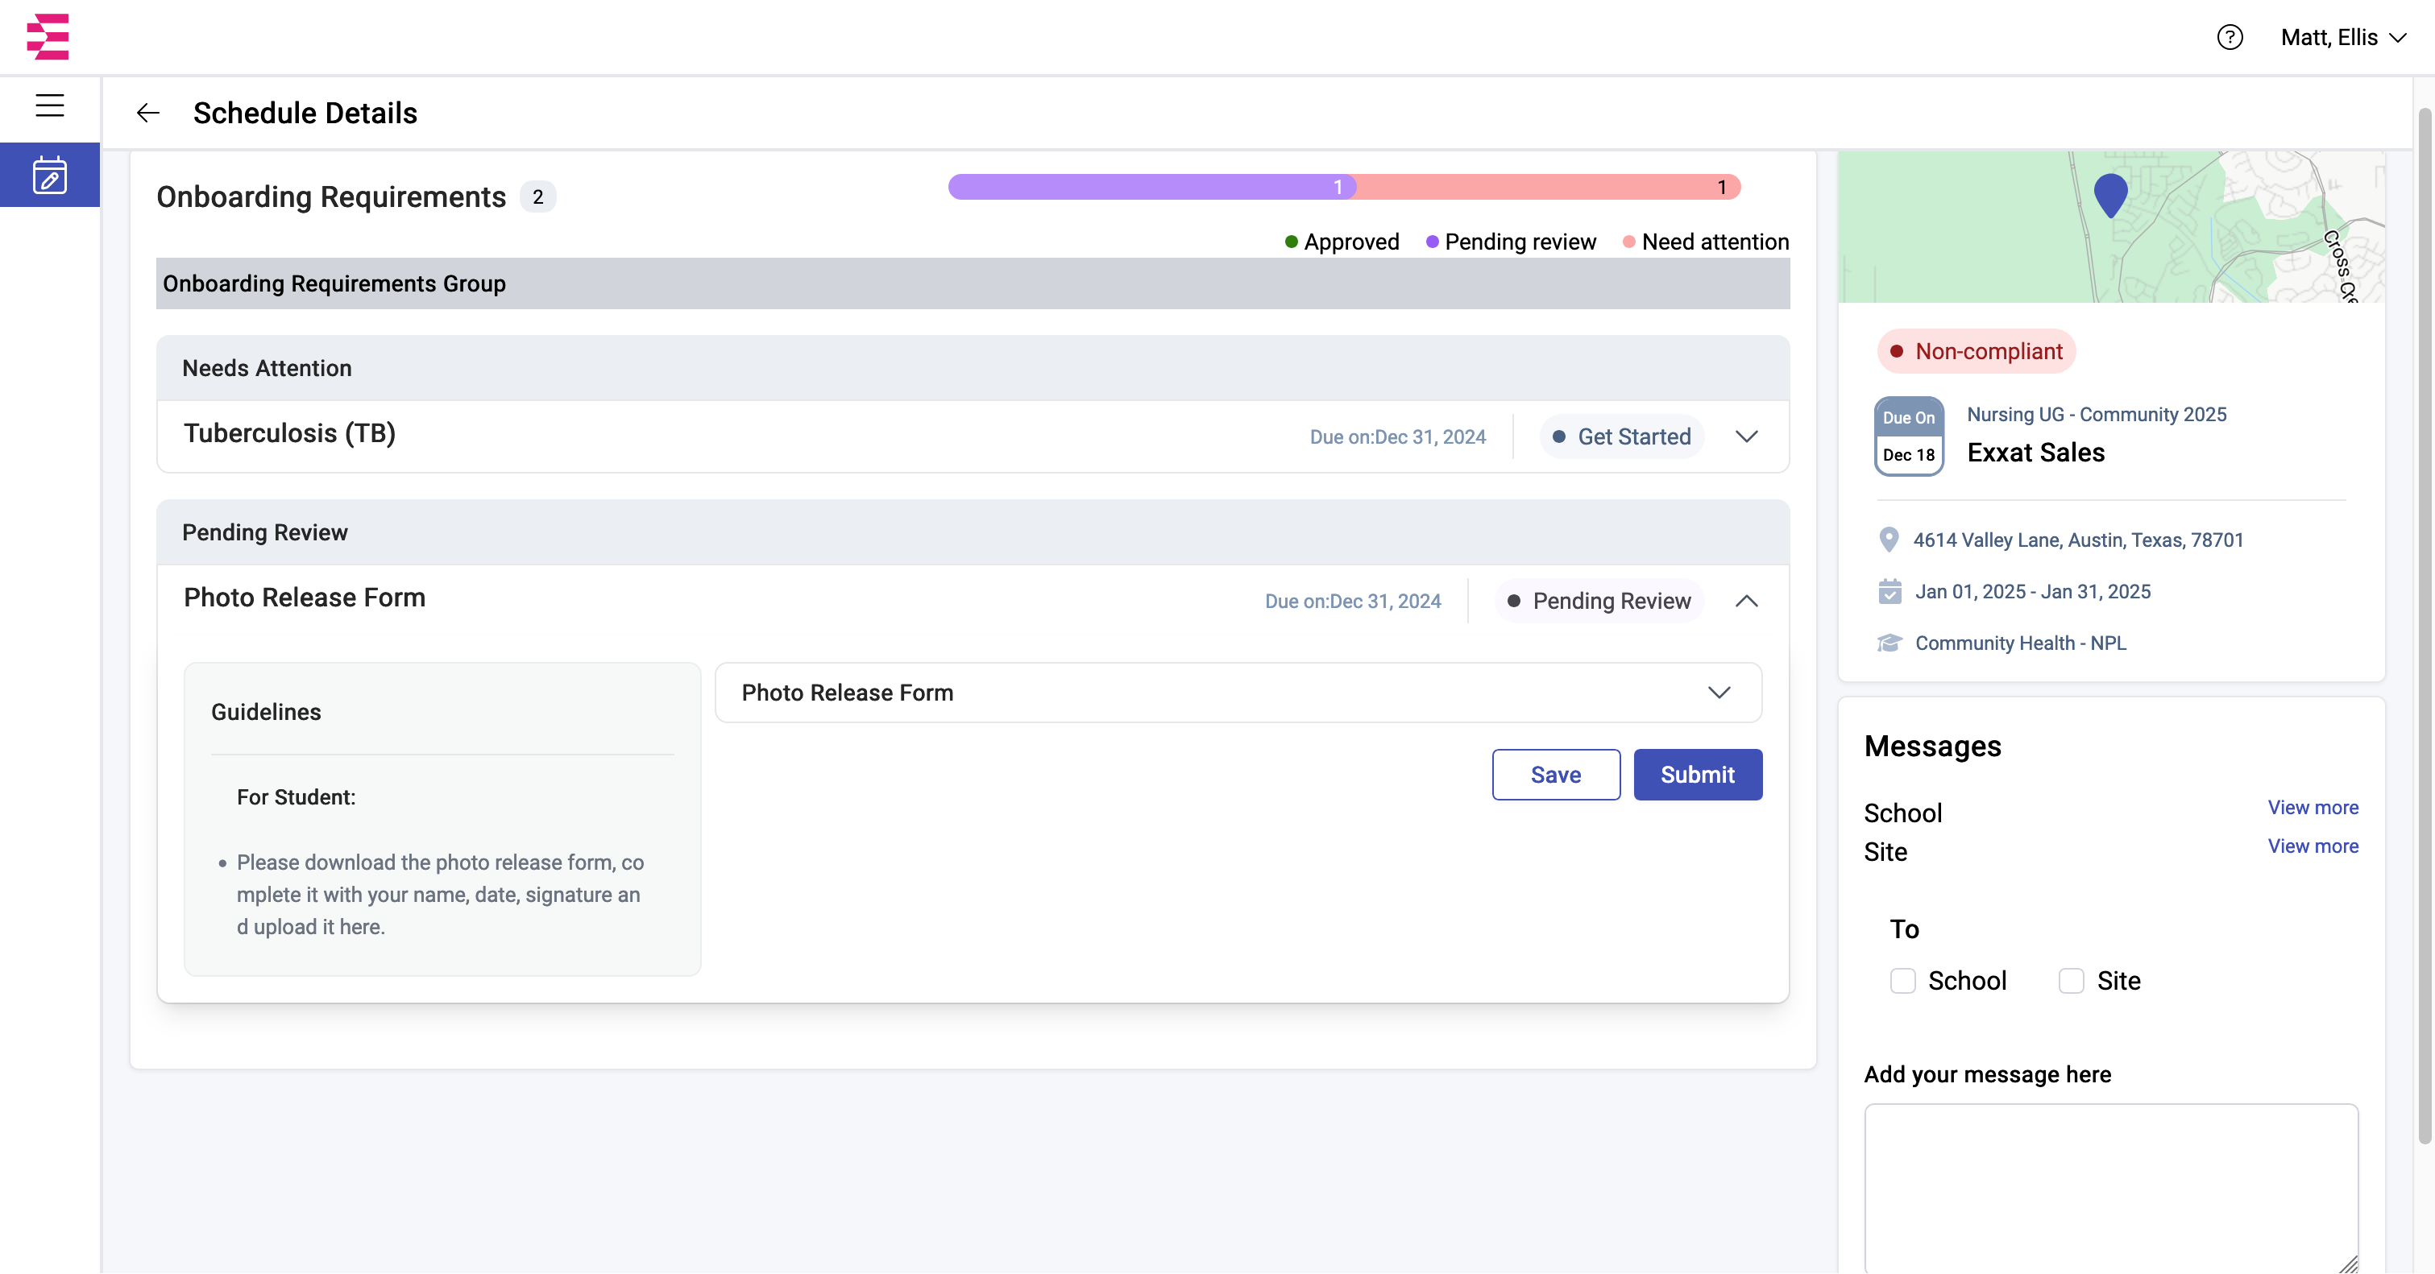
Task: Tick the Site recipient checkbox
Action: point(2071,980)
